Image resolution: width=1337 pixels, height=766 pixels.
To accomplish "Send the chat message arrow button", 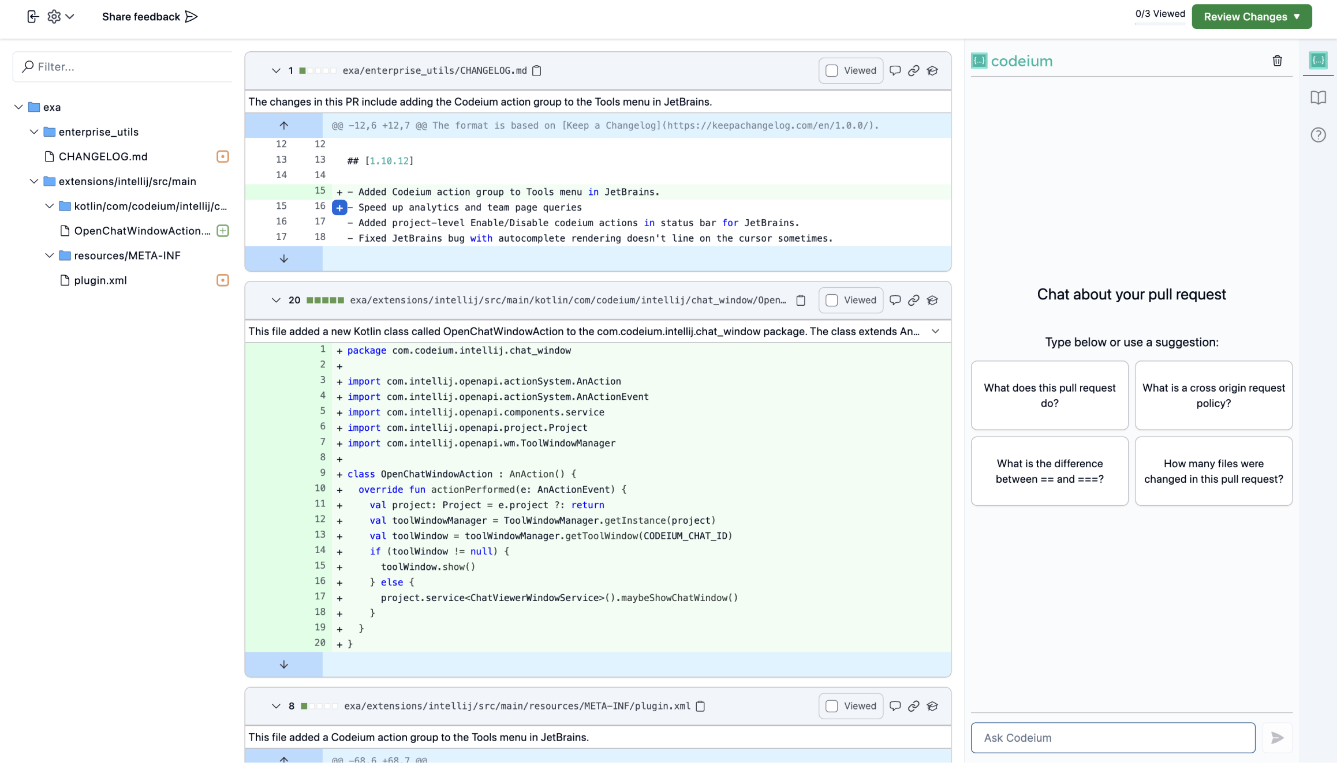I will (1278, 738).
